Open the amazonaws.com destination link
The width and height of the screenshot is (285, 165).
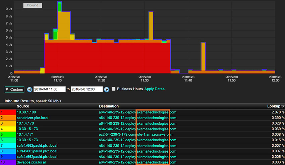coord(136,135)
